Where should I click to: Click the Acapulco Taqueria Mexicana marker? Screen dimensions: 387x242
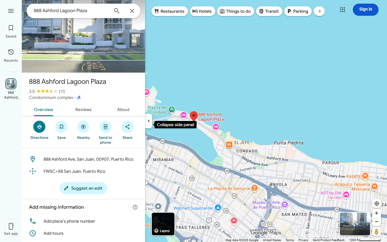[375, 186]
